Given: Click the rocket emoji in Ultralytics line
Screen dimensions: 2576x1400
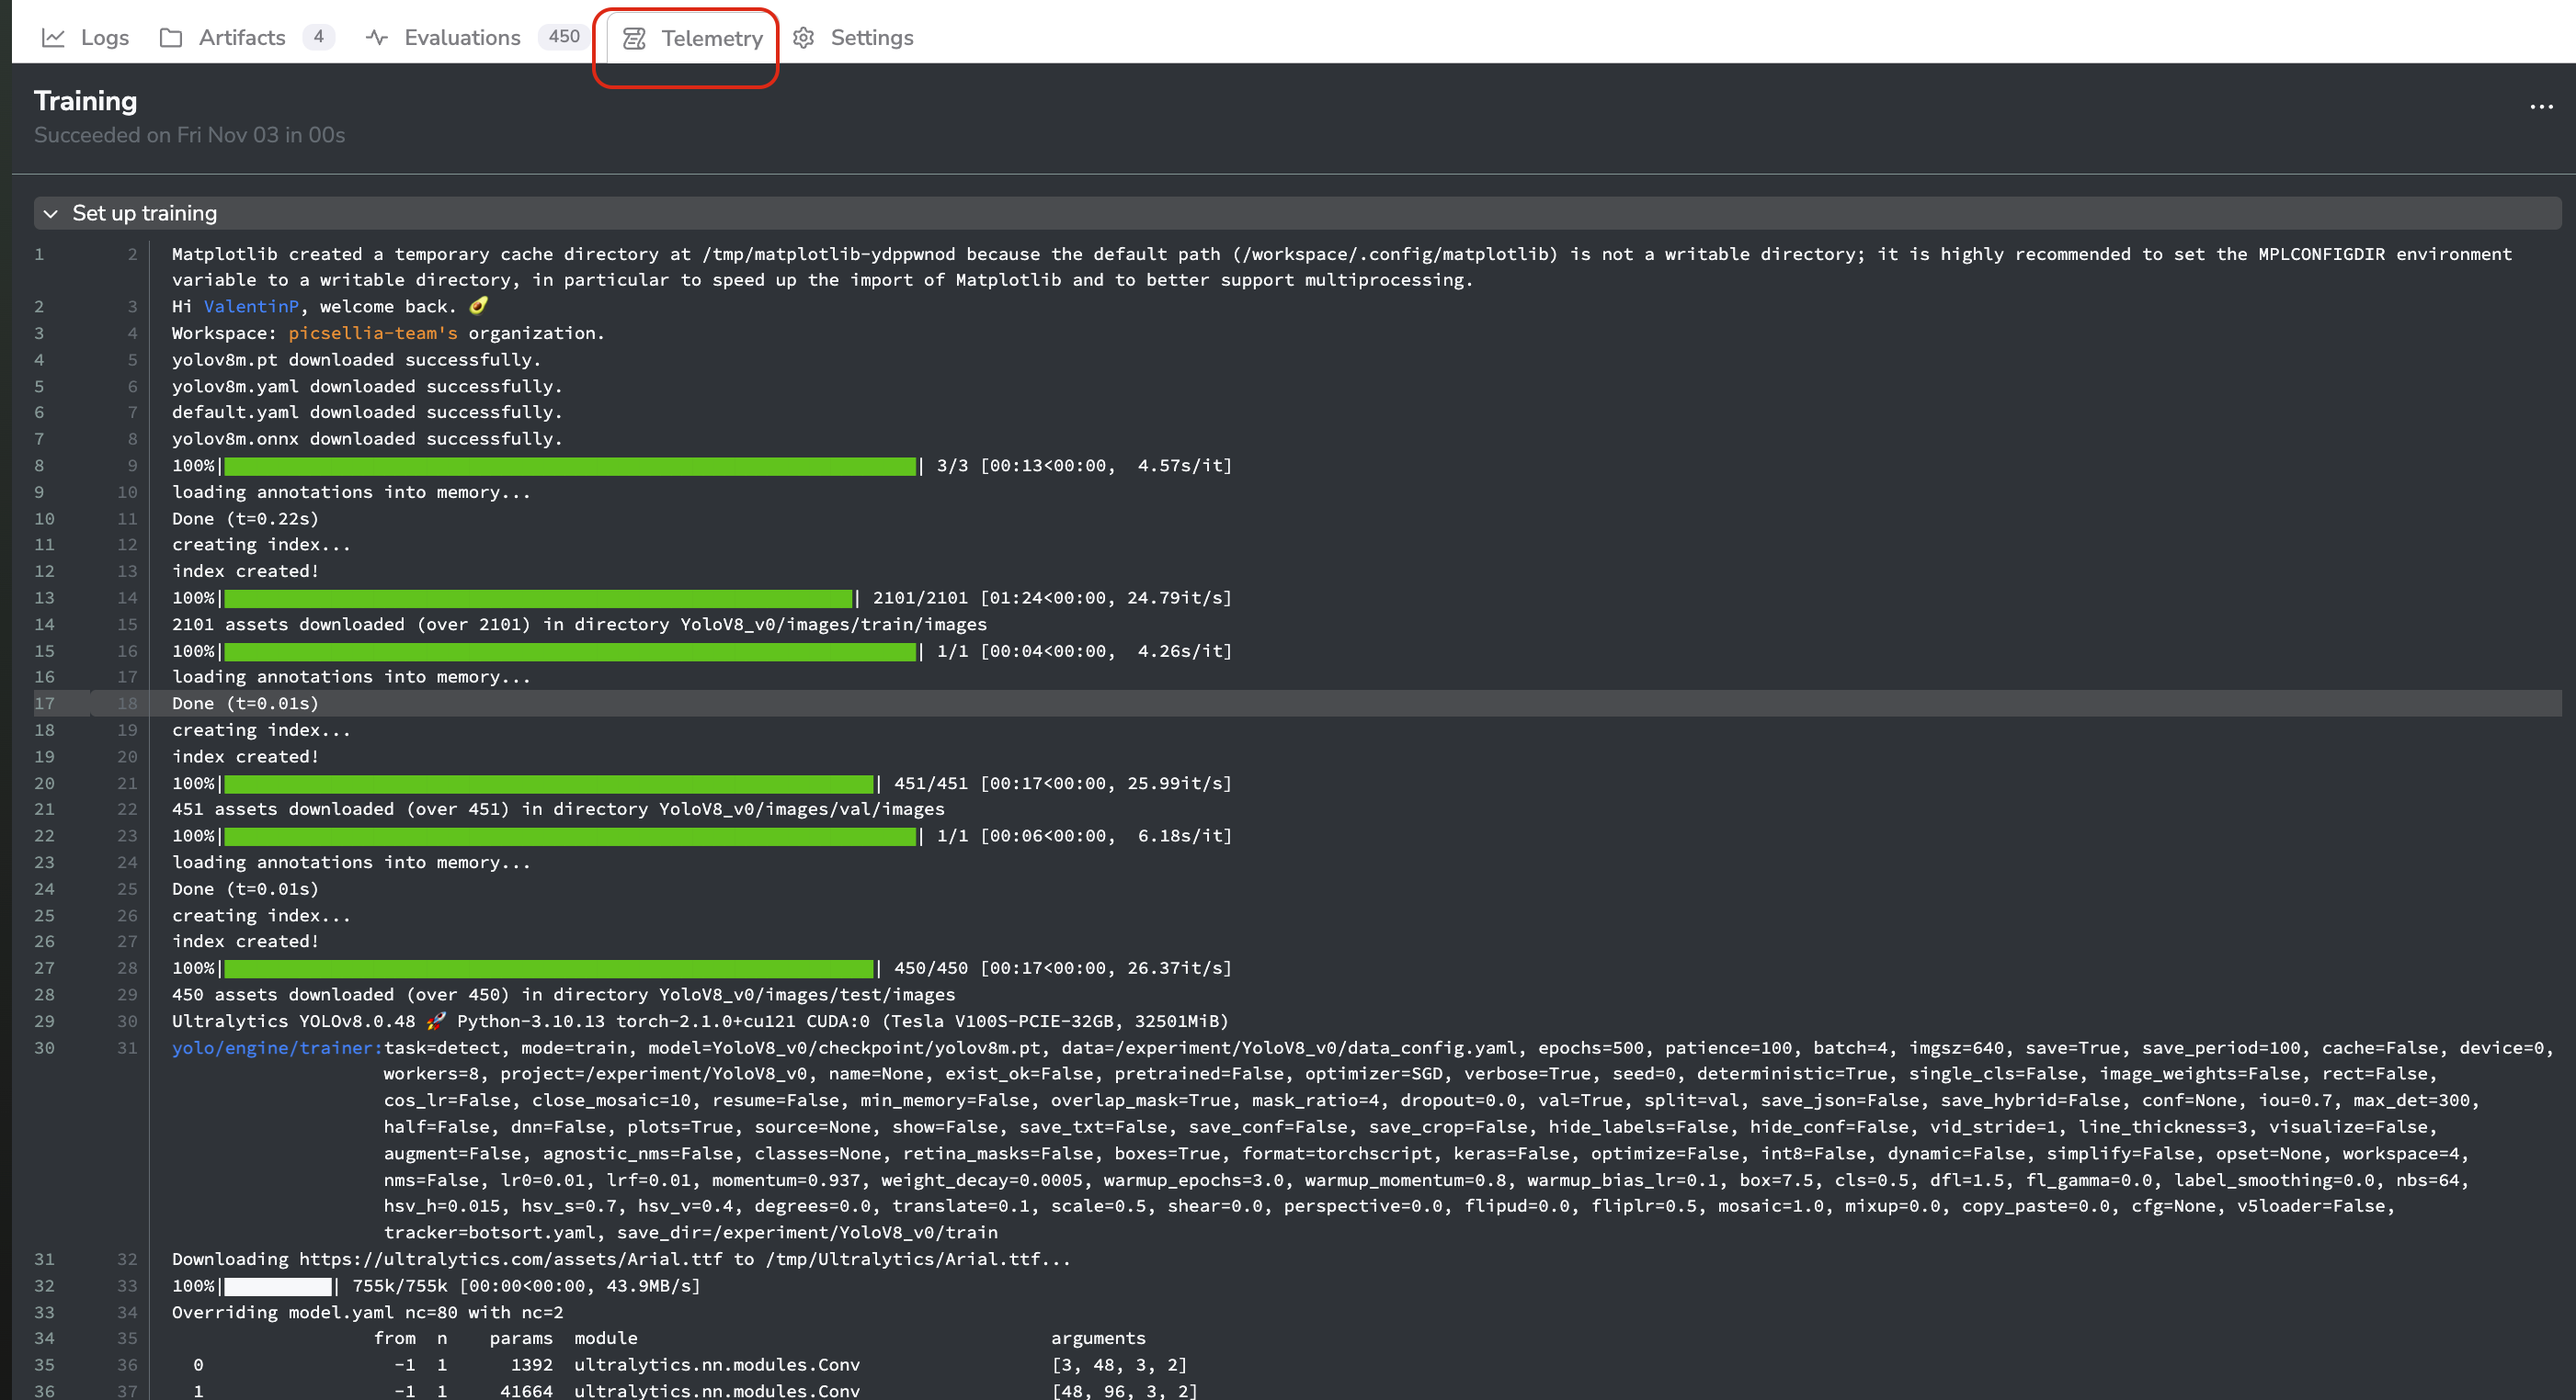Looking at the screenshot, I should pos(436,1022).
